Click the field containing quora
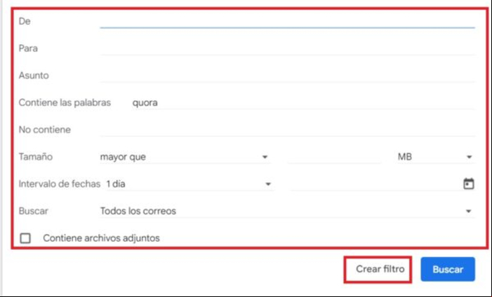Image resolution: width=492 pixels, height=297 pixels. coord(302,102)
